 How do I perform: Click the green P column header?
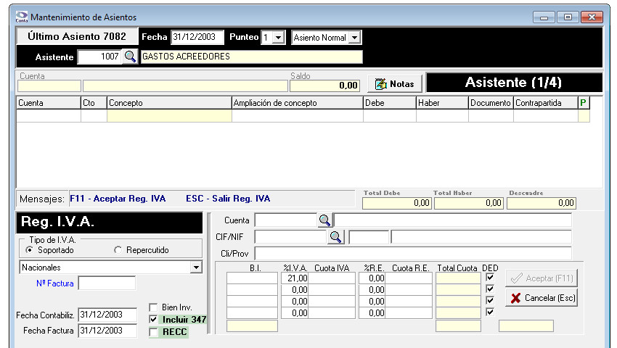(584, 103)
